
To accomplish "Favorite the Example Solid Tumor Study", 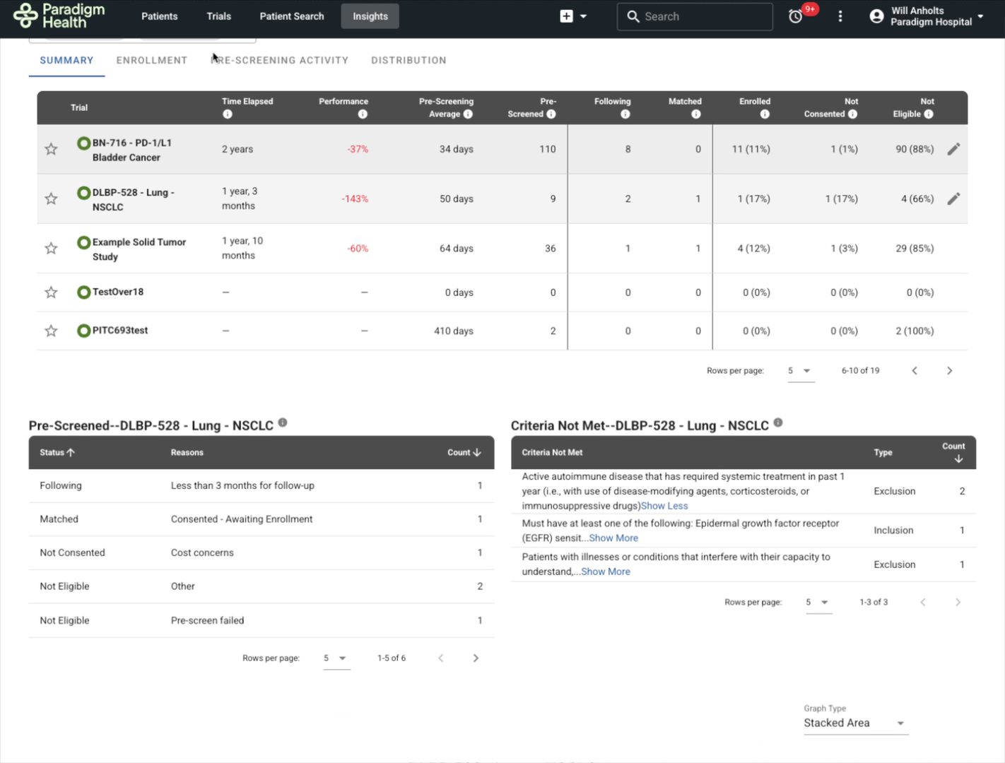I will (x=51, y=248).
